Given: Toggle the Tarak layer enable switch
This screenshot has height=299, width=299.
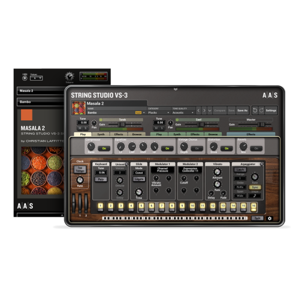Looking at the screenshot, I should coord(101,120).
